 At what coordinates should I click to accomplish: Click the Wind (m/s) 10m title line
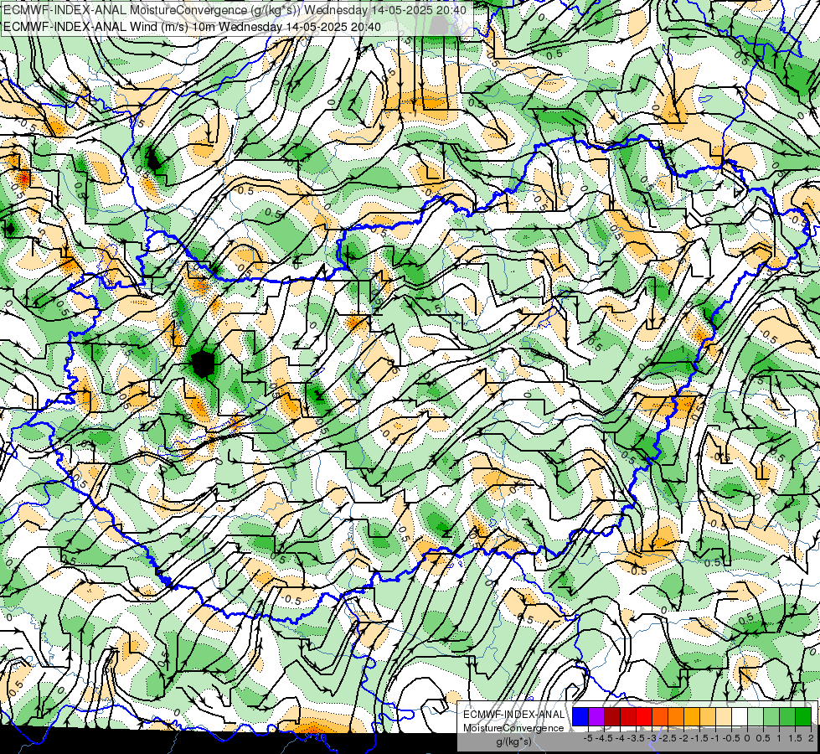(x=192, y=27)
